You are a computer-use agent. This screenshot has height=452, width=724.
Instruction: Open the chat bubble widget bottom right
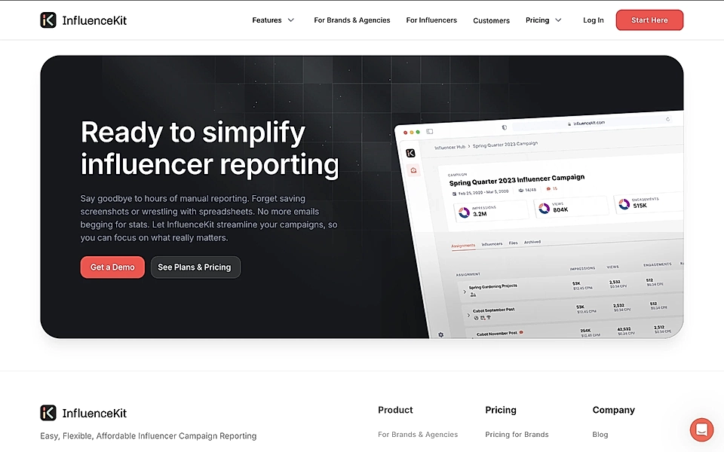[701, 429]
